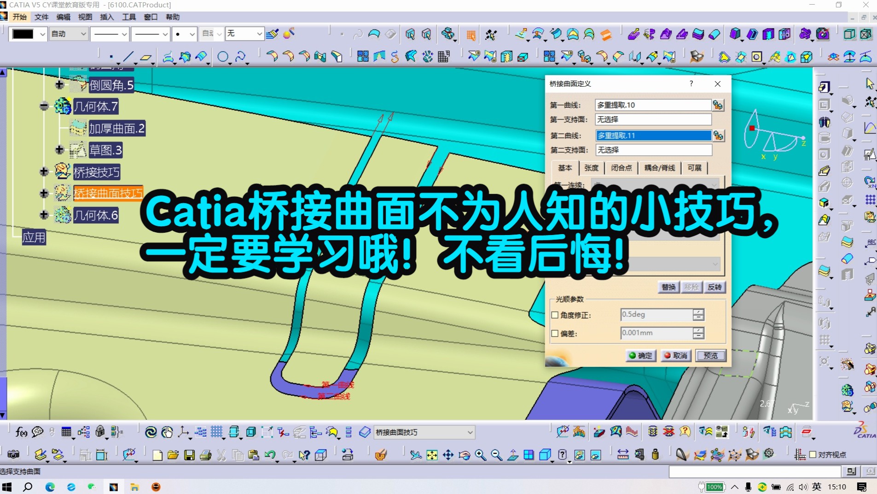Click the Undo arrow icon

(270, 455)
